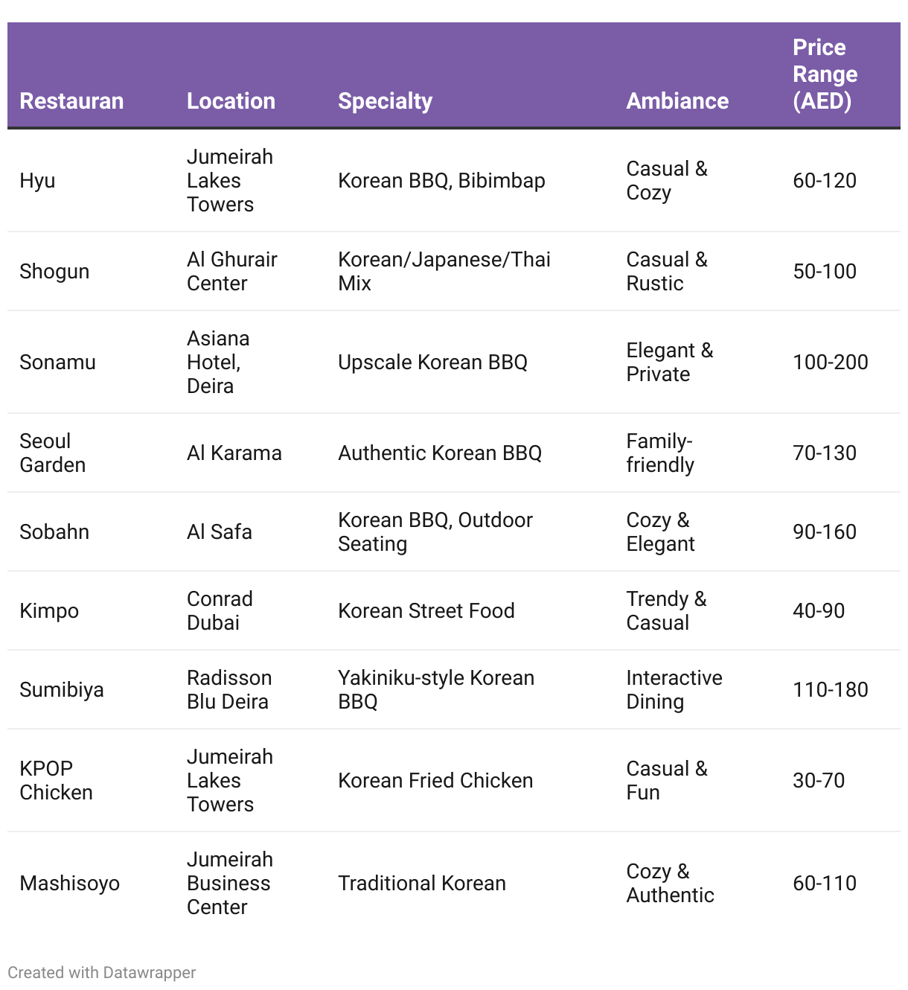Image resolution: width=908 pixels, height=990 pixels.
Task: Select the Sumibiya restaurant cell
Action: 62,690
